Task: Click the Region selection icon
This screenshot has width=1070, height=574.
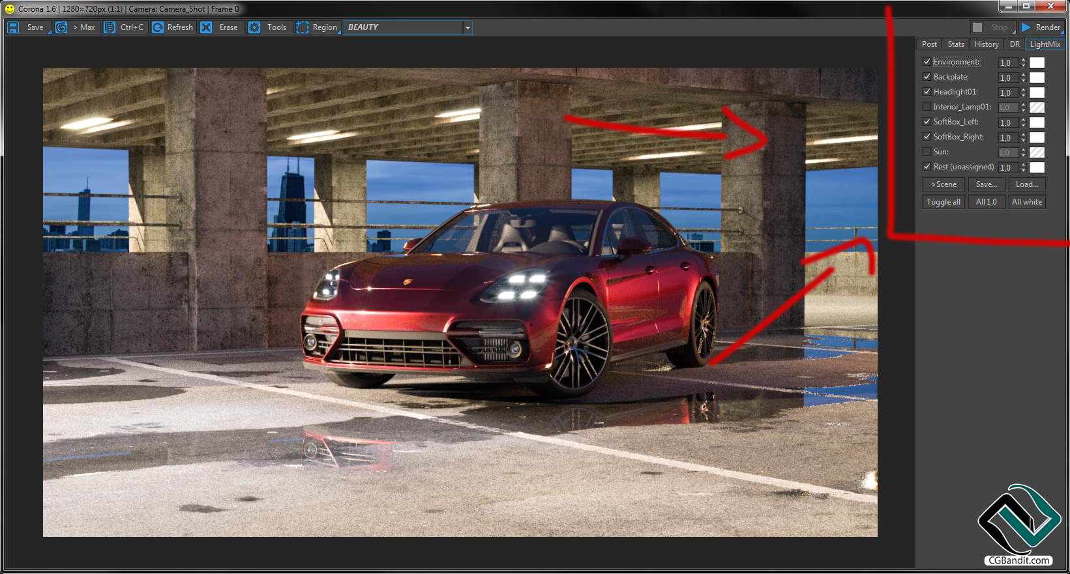Action: 303,27
